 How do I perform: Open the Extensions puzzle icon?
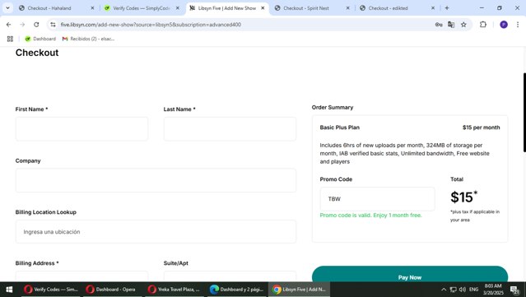482,25
